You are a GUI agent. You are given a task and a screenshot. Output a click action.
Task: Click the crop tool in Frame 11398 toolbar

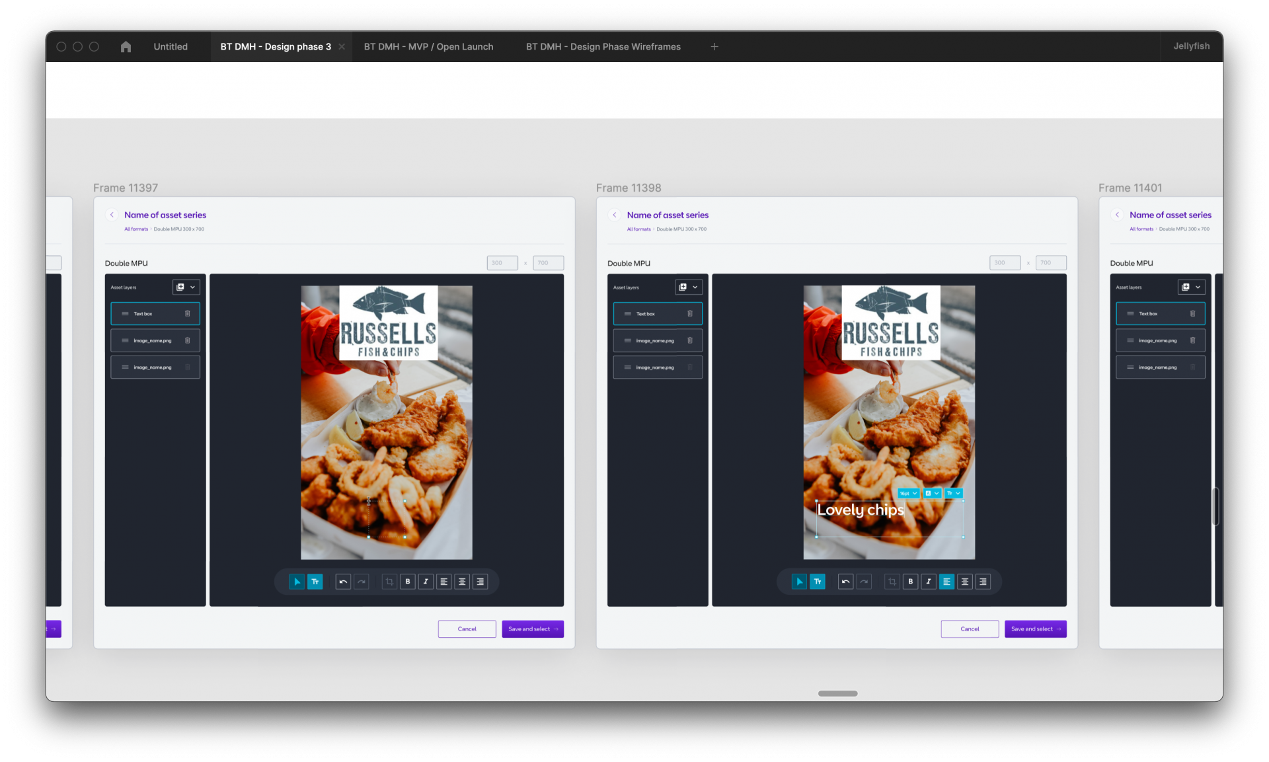892,582
